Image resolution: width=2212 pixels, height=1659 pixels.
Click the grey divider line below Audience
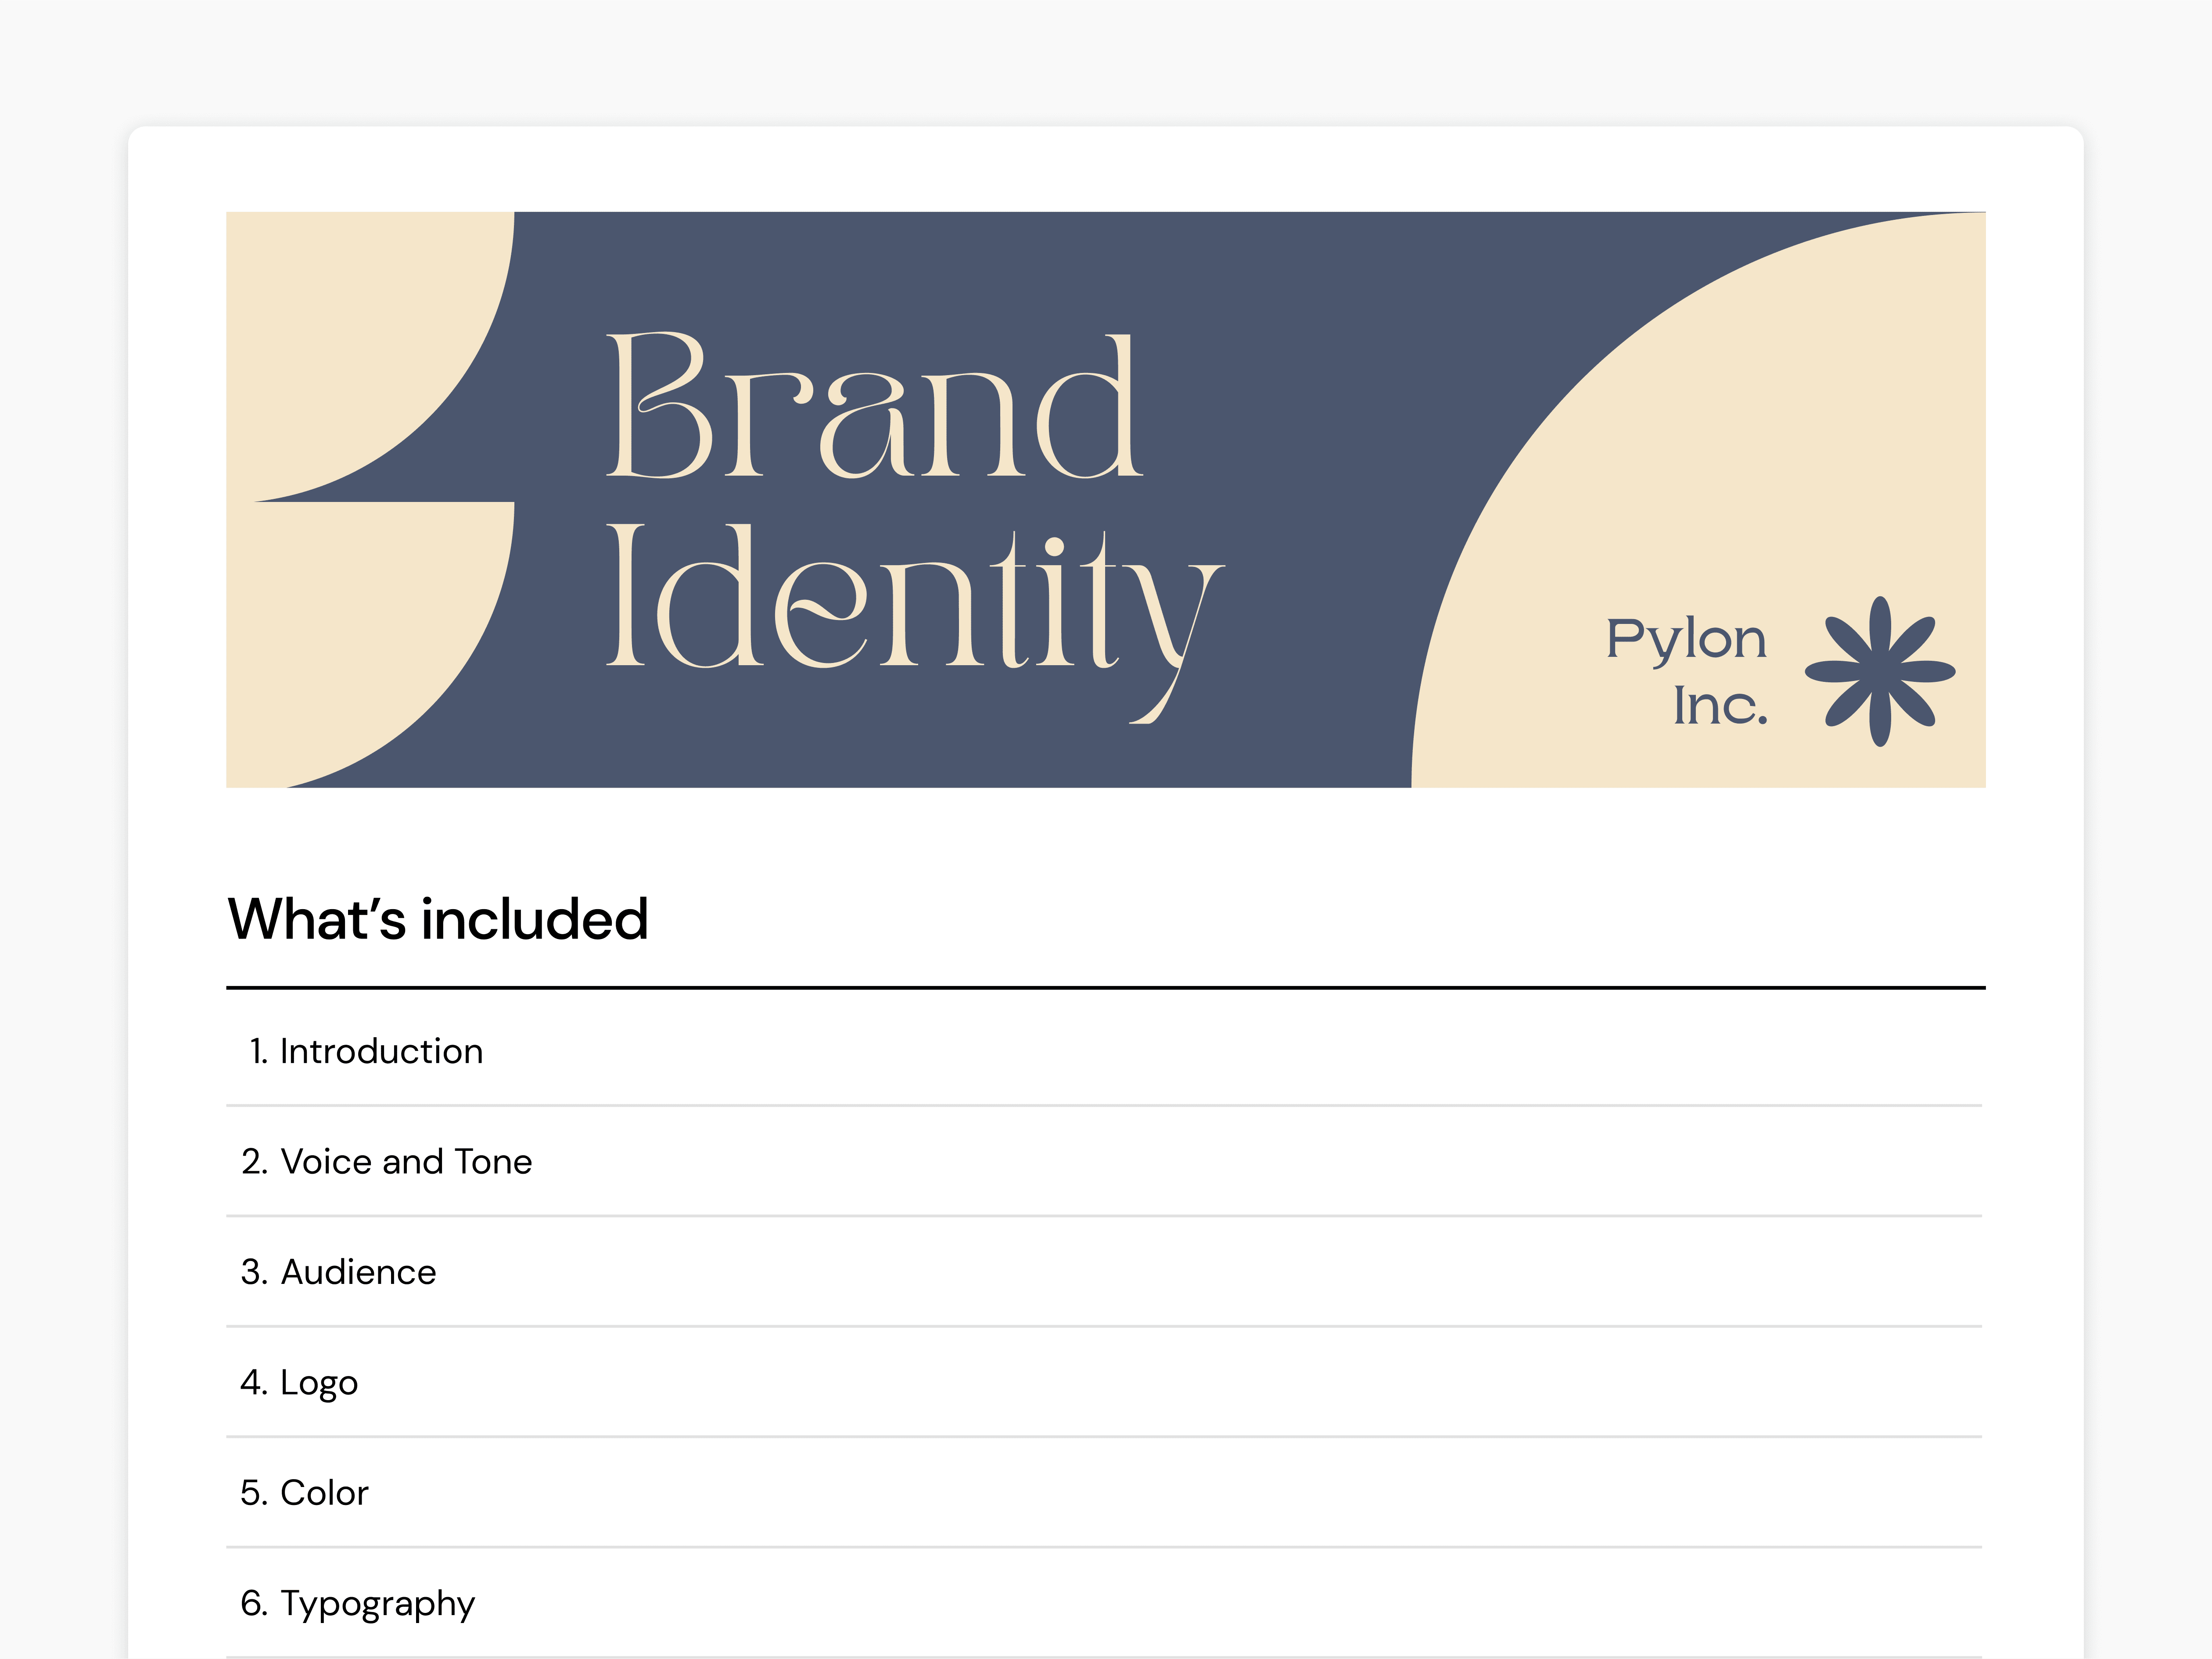(x=1105, y=1326)
